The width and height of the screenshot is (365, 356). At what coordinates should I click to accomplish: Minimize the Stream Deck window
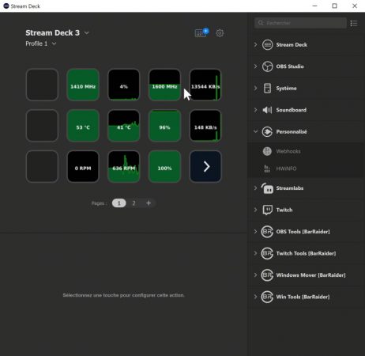click(314, 6)
